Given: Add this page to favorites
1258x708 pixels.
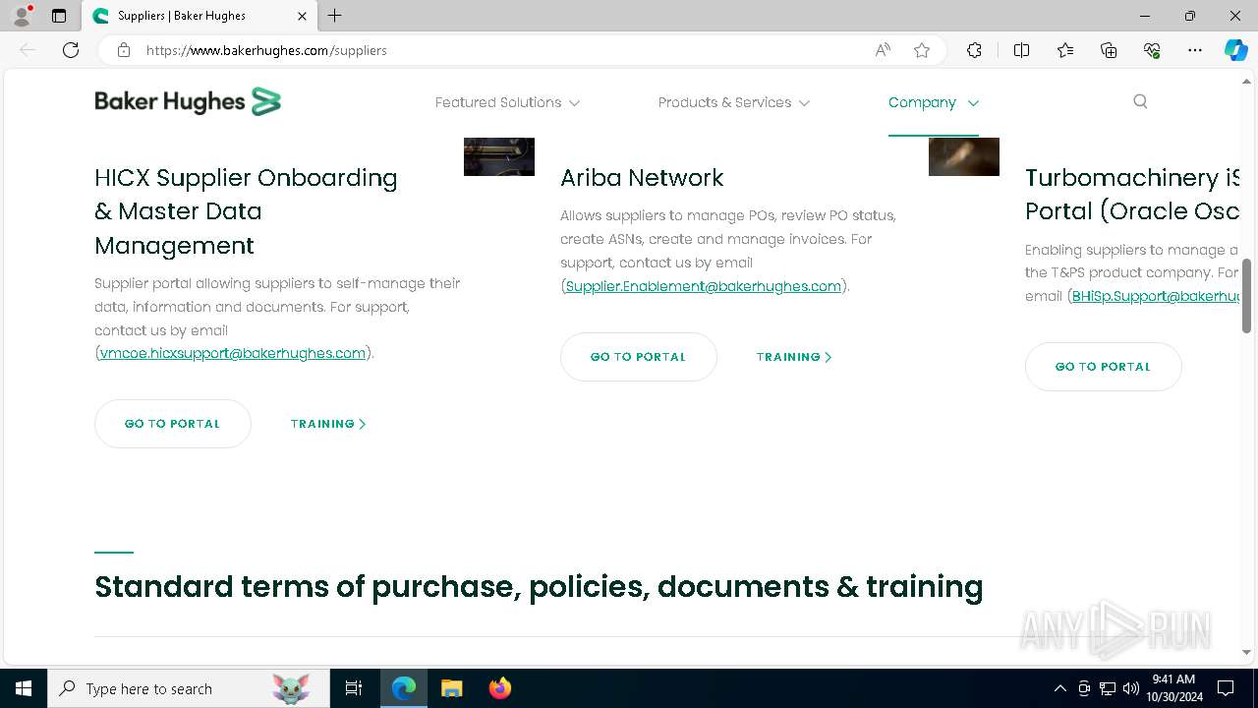Looking at the screenshot, I should pyautogui.click(x=922, y=50).
